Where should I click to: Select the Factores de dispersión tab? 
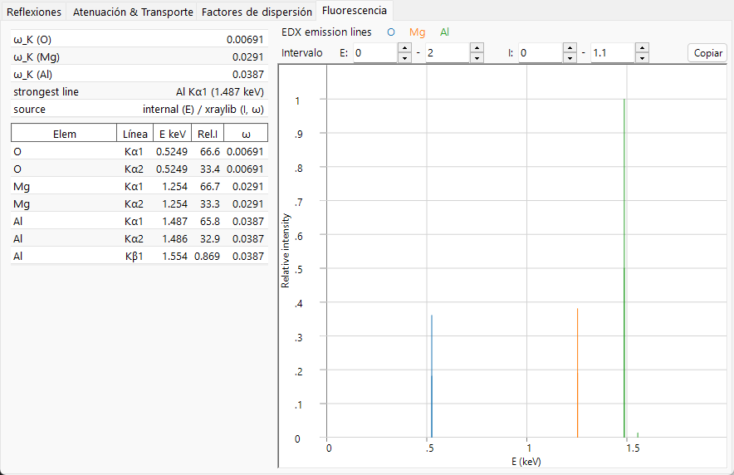coord(257,12)
